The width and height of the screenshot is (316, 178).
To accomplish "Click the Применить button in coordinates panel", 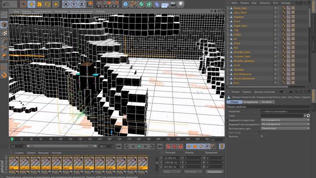I will click(x=215, y=172).
